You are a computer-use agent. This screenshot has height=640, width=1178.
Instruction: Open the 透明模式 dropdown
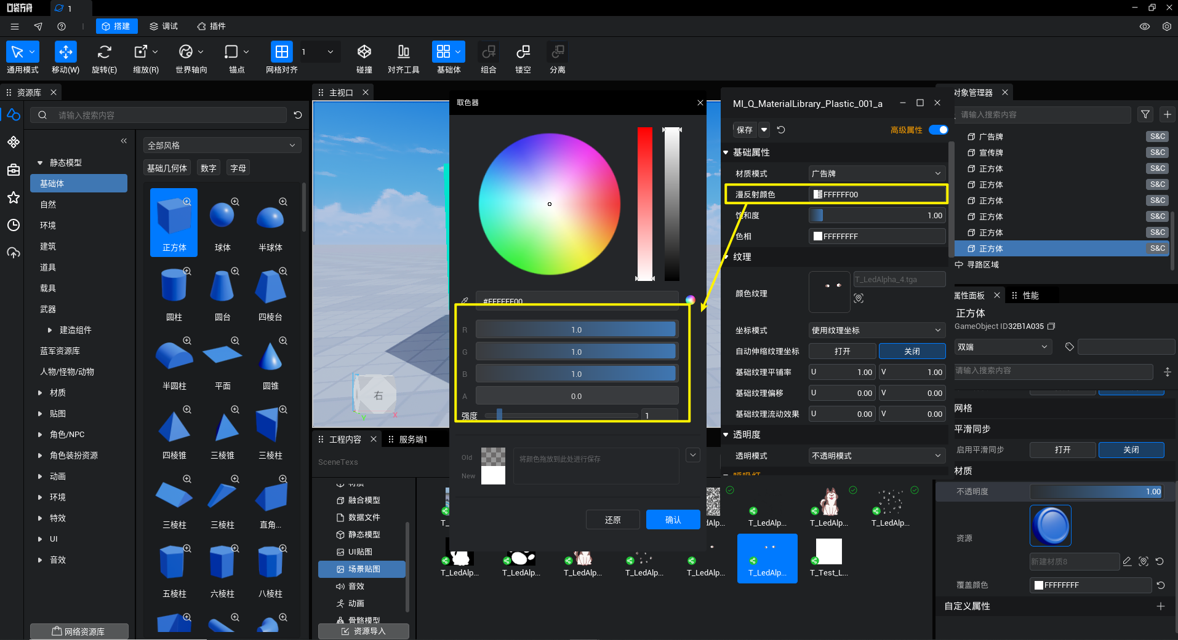(x=877, y=456)
